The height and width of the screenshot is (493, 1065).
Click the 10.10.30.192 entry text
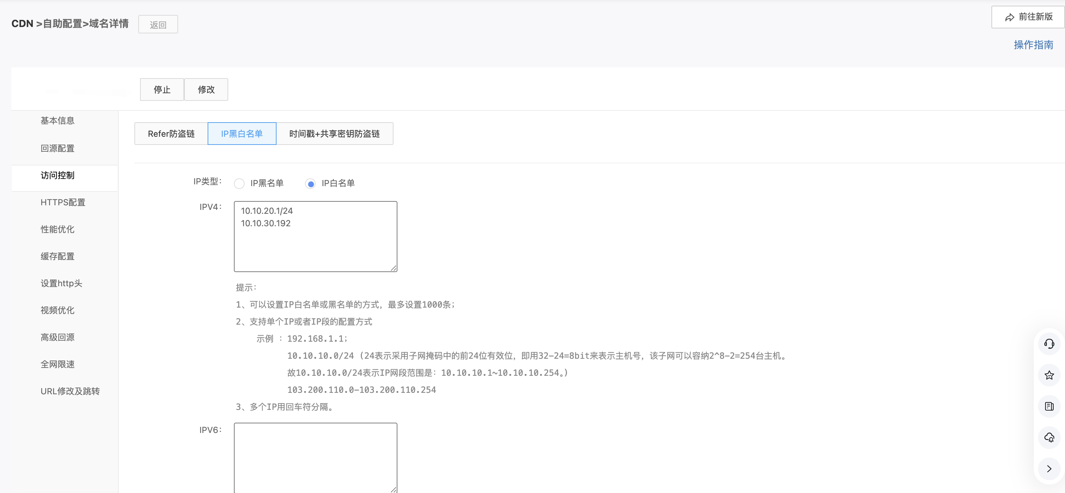(266, 223)
